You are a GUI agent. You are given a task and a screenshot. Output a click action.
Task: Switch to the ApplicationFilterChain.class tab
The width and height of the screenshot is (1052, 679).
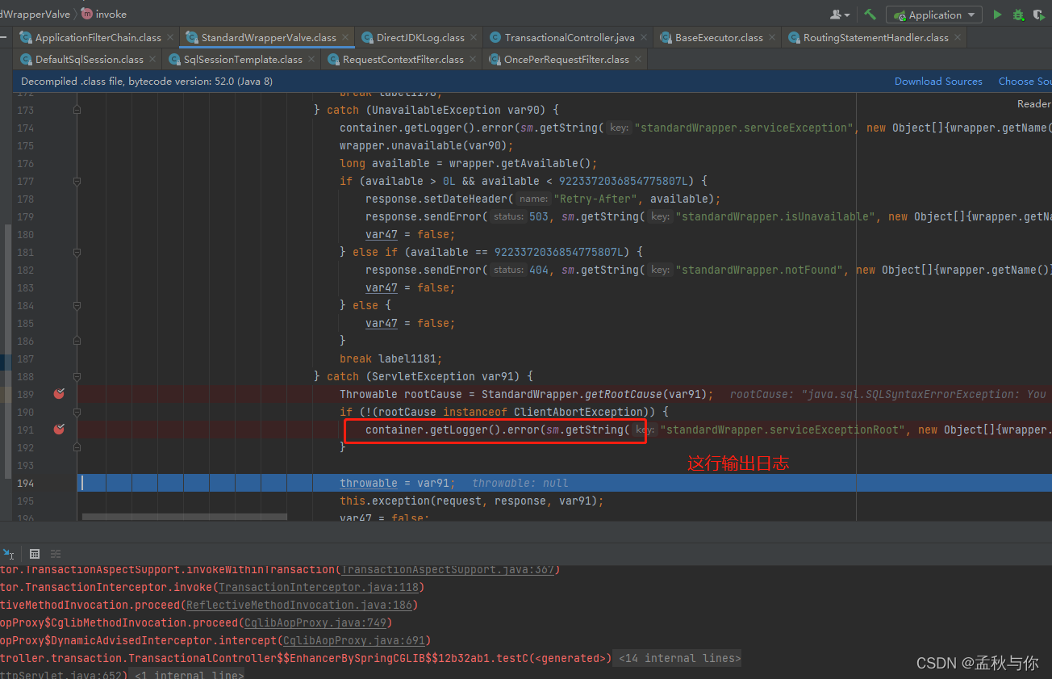[98, 37]
